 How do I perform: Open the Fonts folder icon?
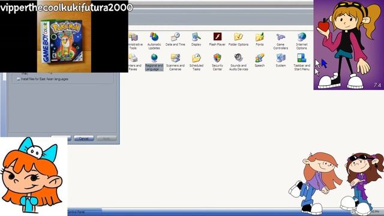tap(260, 39)
